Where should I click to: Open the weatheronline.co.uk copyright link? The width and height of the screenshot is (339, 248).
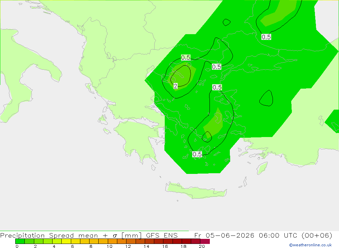[311, 245]
